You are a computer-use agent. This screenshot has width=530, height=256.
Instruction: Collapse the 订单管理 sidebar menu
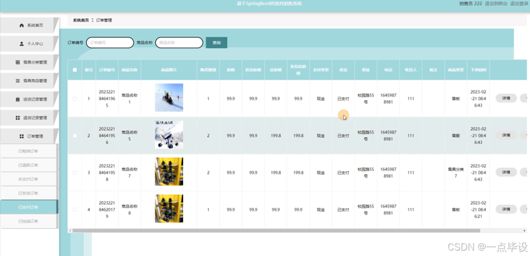(x=29, y=136)
